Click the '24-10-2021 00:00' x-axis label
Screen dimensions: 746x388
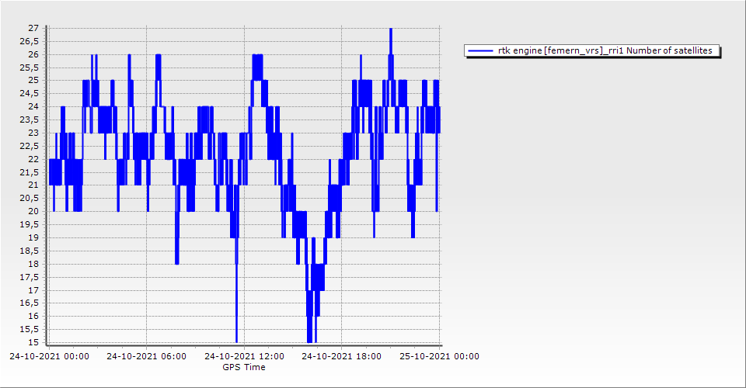pos(49,357)
